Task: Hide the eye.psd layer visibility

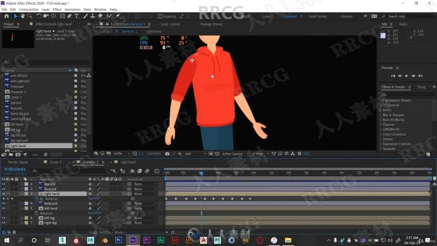Action: point(4,184)
